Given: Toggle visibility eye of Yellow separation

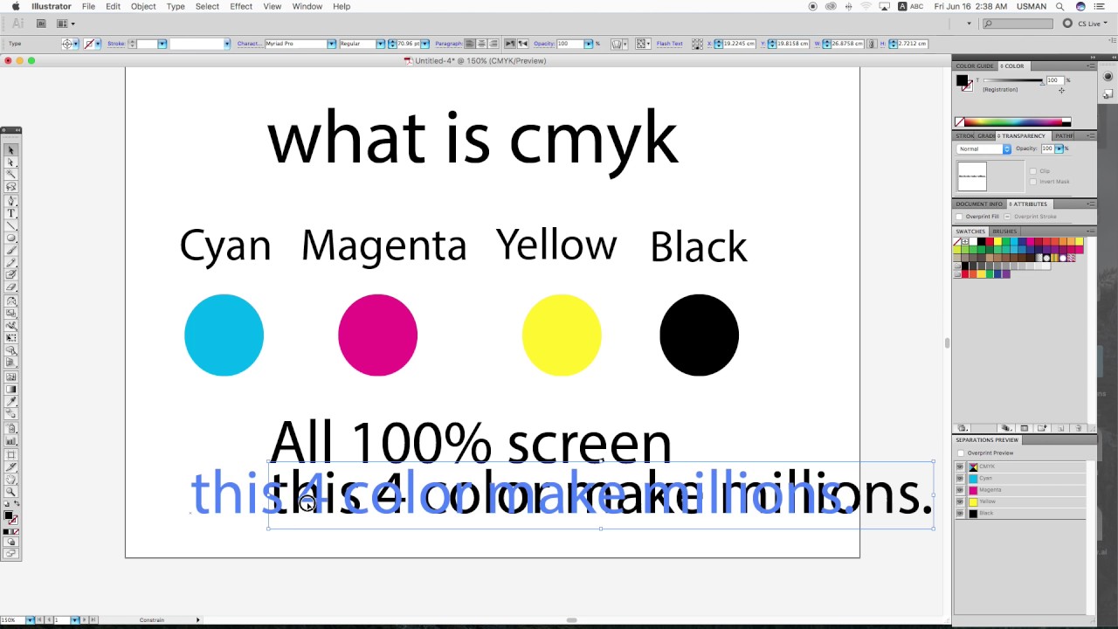Looking at the screenshot, I should (x=960, y=501).
